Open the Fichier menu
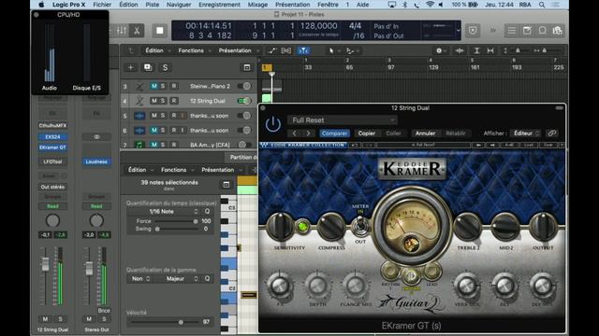 tap(102, 5)
